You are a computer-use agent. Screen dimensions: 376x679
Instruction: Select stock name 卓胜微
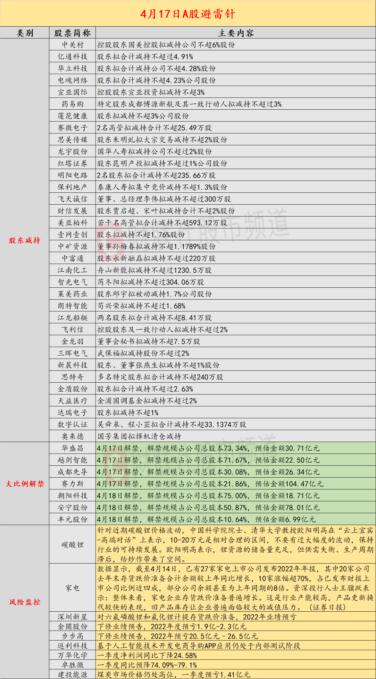tap(72, 665)
